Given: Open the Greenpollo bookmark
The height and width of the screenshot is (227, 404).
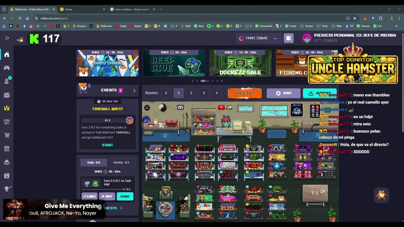Looking at the screenshot, I should [263, 26].
